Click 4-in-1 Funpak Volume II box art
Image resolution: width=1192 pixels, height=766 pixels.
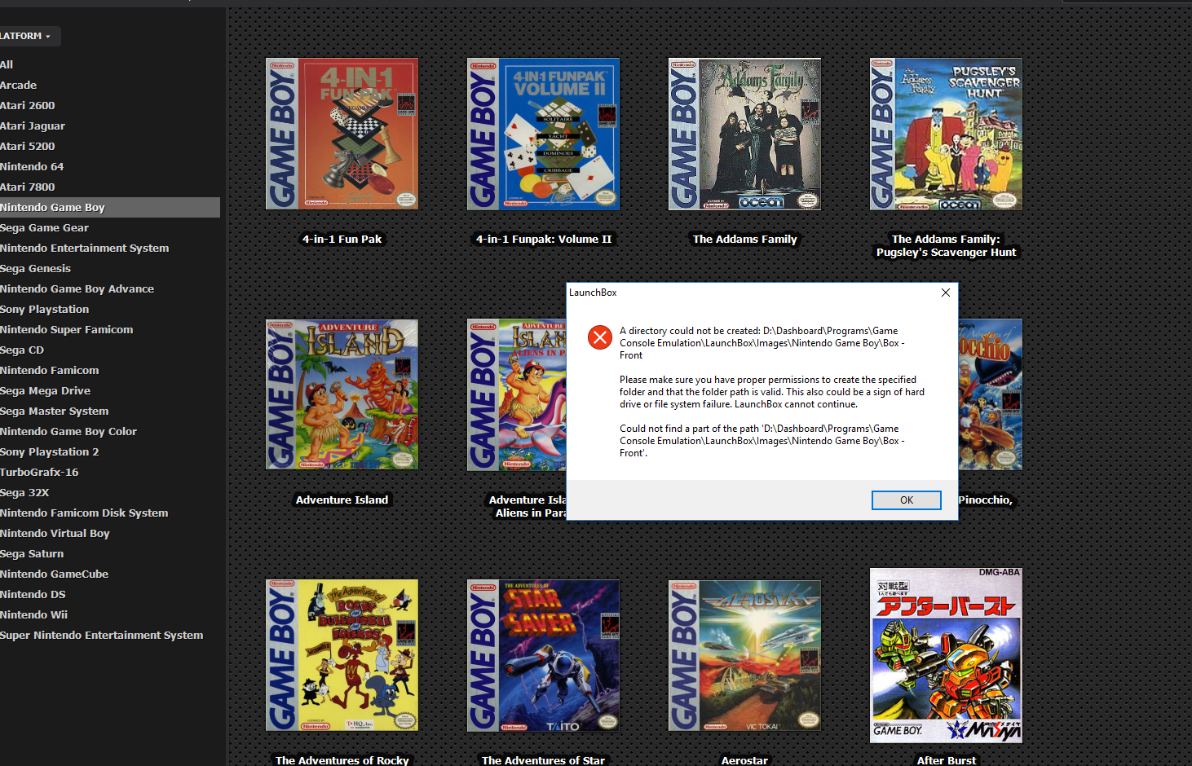(x=543, y=134)
